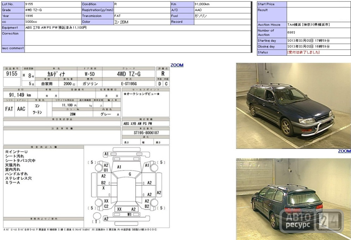Select the chassis number ST195-8006187
Screen dimensions: 351x240
click(146, 133)
